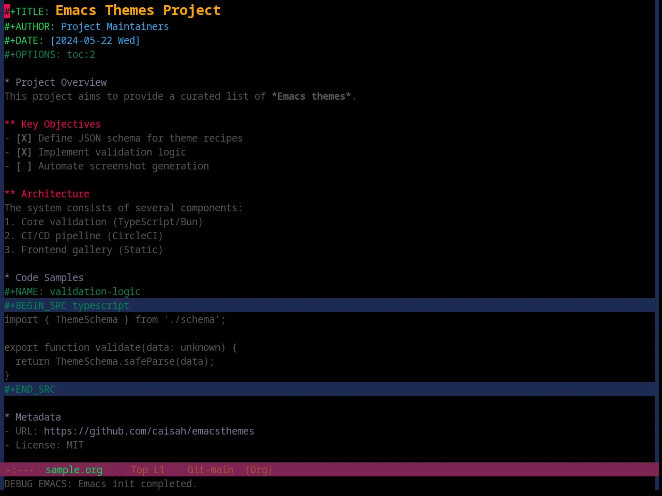Open the github.com/caisah/emacsthemes URL
Viewport: 662px width, 496px height.
pyautogui.click(x=149, y=431)
